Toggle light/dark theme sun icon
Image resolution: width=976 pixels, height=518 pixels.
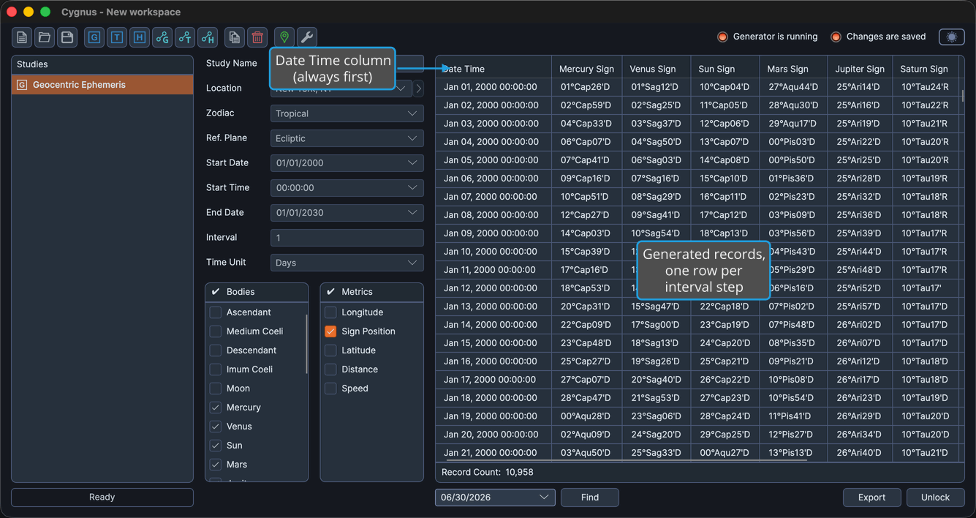click(952, 37)
